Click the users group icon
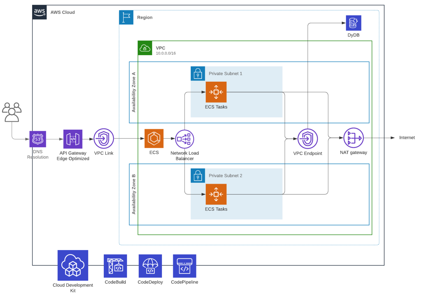Image resolution: width=425 pixels, height=296 pixels. 12,112
